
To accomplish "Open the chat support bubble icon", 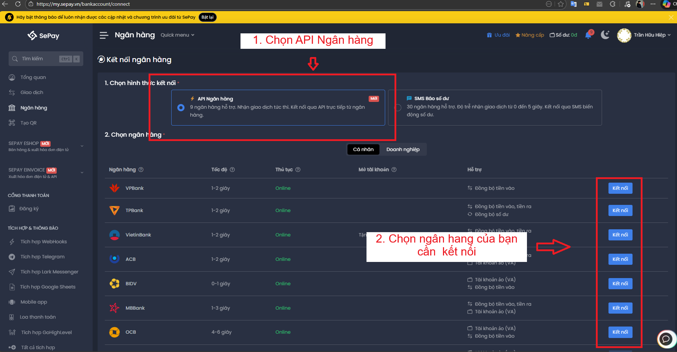I will (x=666, y=339).
